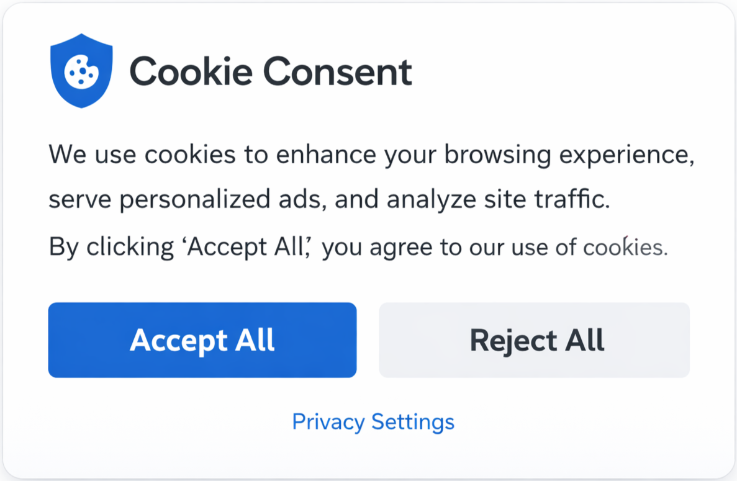This screenshot has width=737, height=481.
Task: Click the final word "cookies" in the third line
Action: [x=625, y=248]
